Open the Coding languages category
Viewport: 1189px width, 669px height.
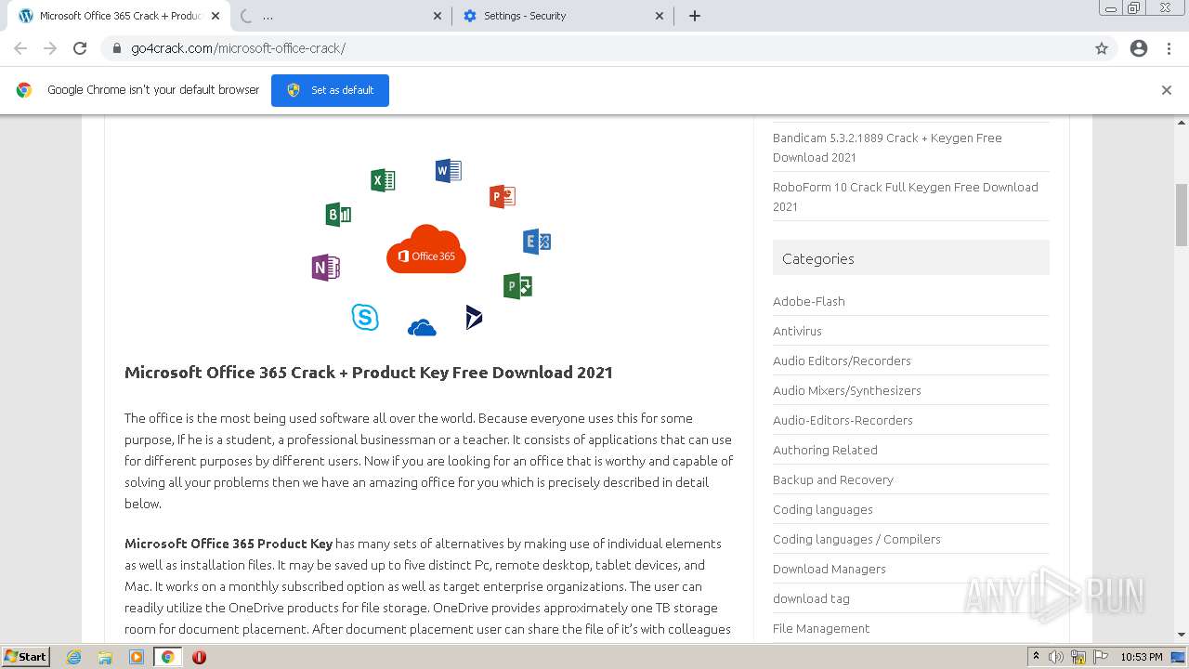tap(823, 509)
